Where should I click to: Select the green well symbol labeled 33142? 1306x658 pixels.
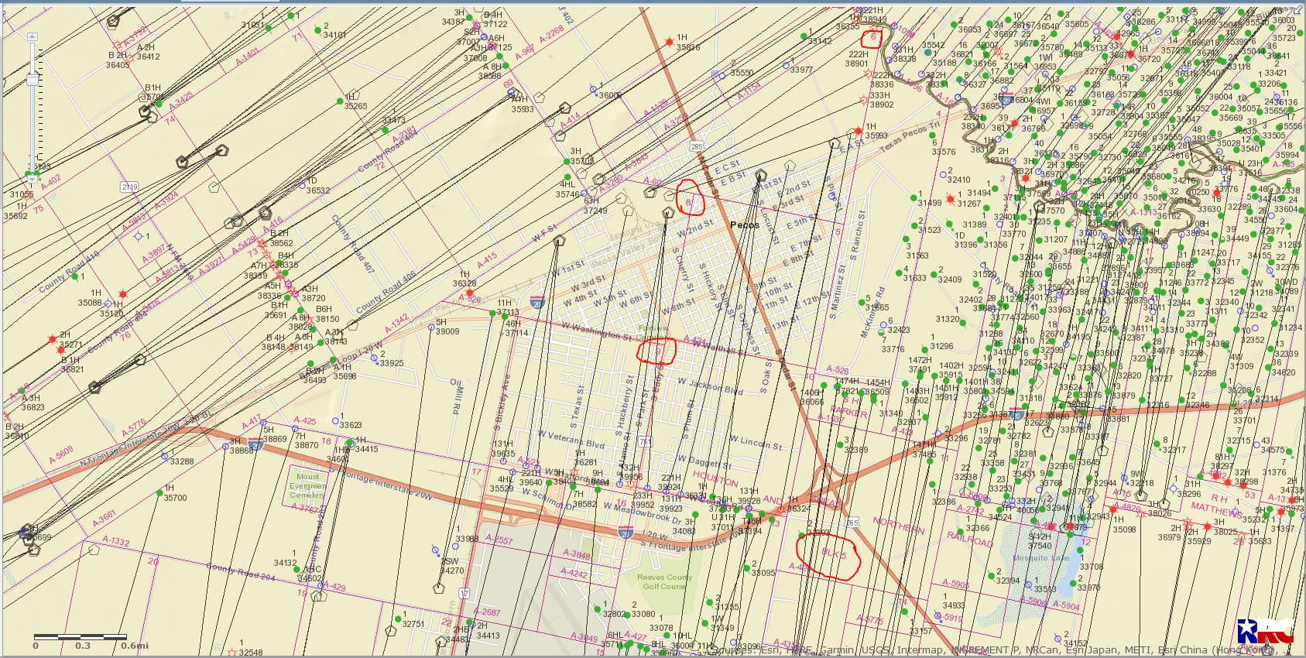(x=803, y=36)
